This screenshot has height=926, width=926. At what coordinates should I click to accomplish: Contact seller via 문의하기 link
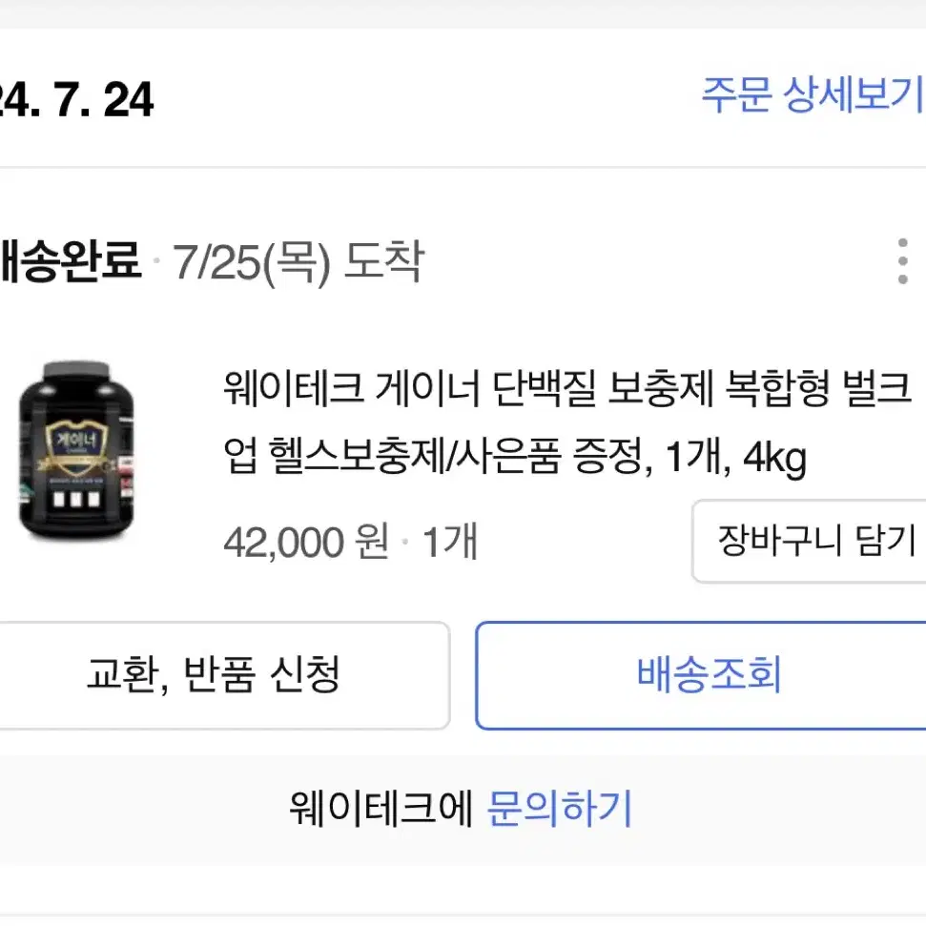tap(559, 808)
